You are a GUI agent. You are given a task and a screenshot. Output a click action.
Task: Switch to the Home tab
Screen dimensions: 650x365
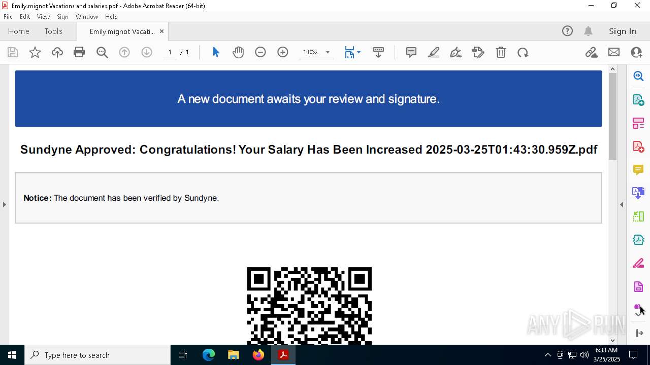pos(19,31)
